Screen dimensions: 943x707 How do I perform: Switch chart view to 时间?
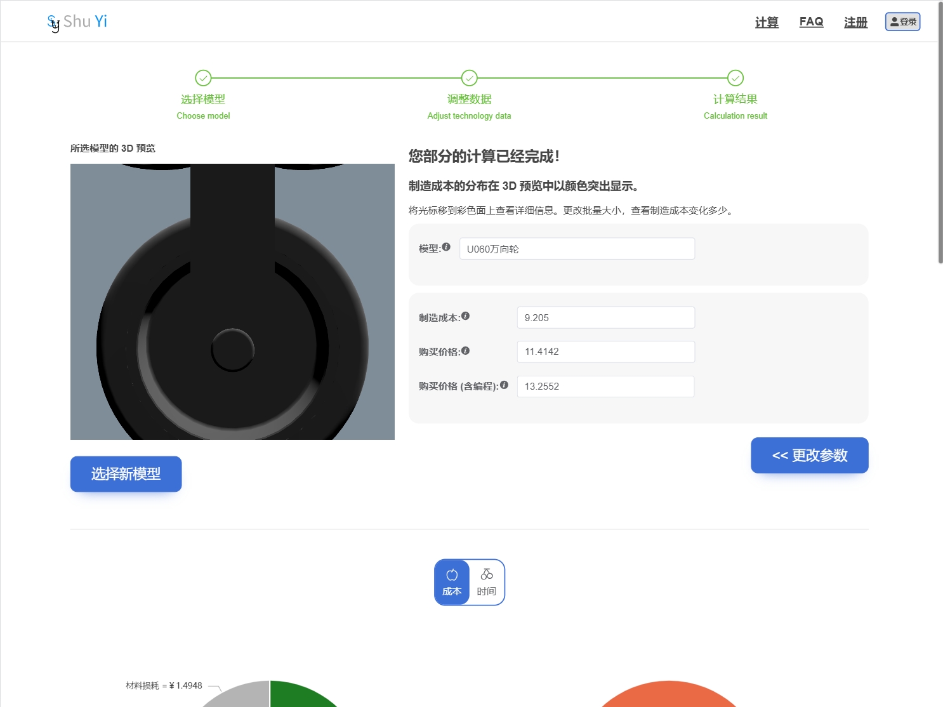(487, 582)
